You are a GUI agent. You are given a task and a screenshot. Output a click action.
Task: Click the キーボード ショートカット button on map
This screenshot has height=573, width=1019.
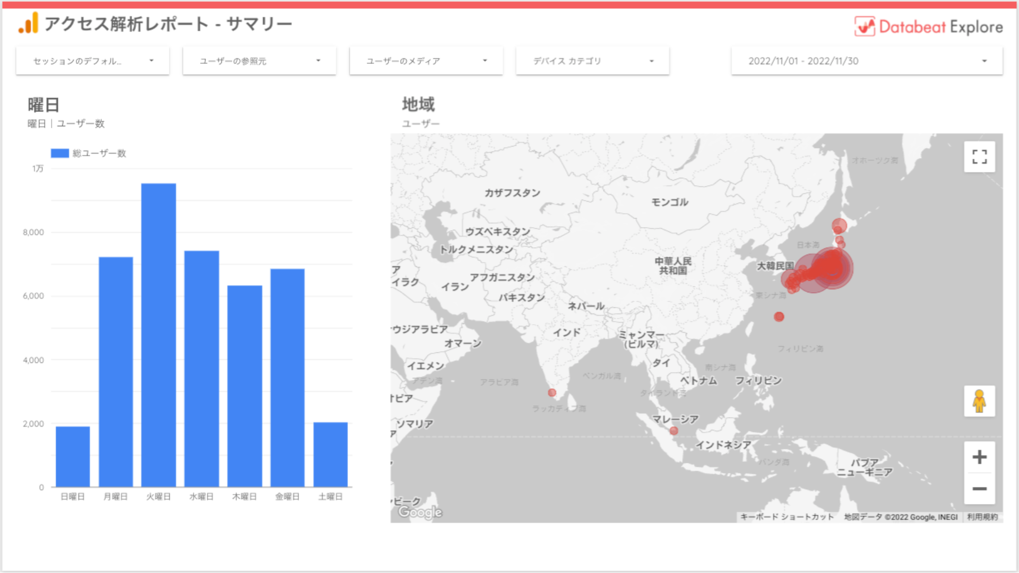(x=787, y=517)
